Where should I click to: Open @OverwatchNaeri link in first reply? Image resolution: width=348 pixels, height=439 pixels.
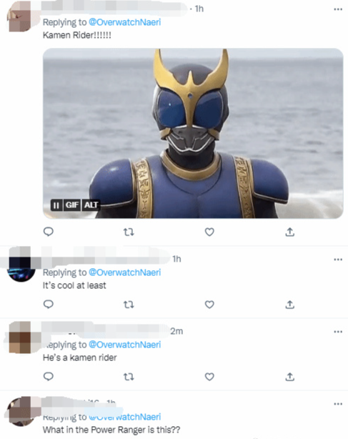pyautogui.click(x=125, y=22)
